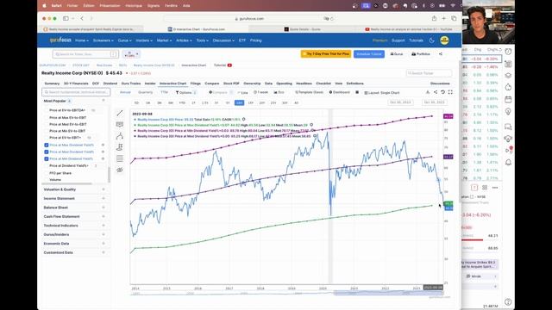Click the help question mark icon
Viewport: 552px width, 310px height.
coord(508,301)
